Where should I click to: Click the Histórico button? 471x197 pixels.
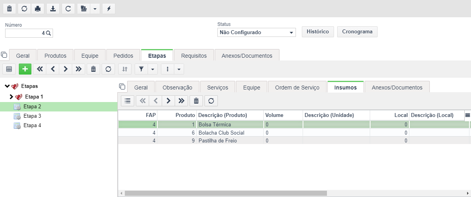click(x=318, y=32)
